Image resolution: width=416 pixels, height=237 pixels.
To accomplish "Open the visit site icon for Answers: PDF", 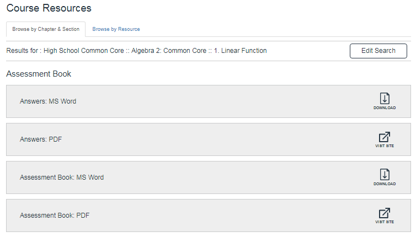I will [385, 137].
